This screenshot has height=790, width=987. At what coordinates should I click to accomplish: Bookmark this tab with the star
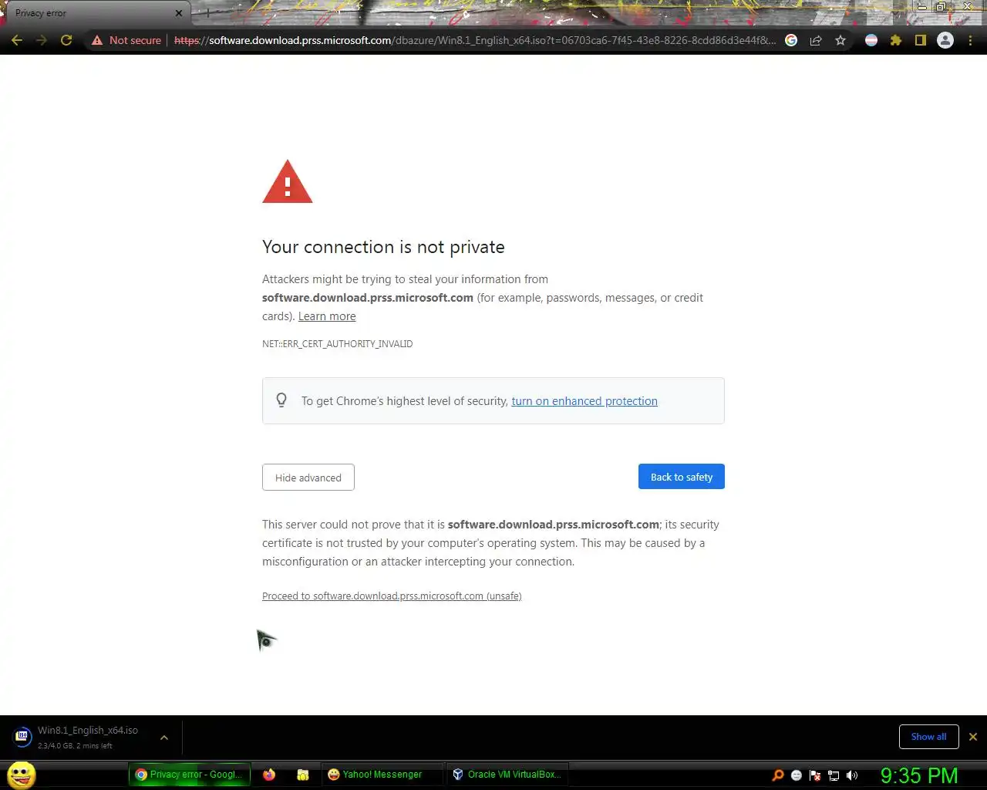click(840, 40)
